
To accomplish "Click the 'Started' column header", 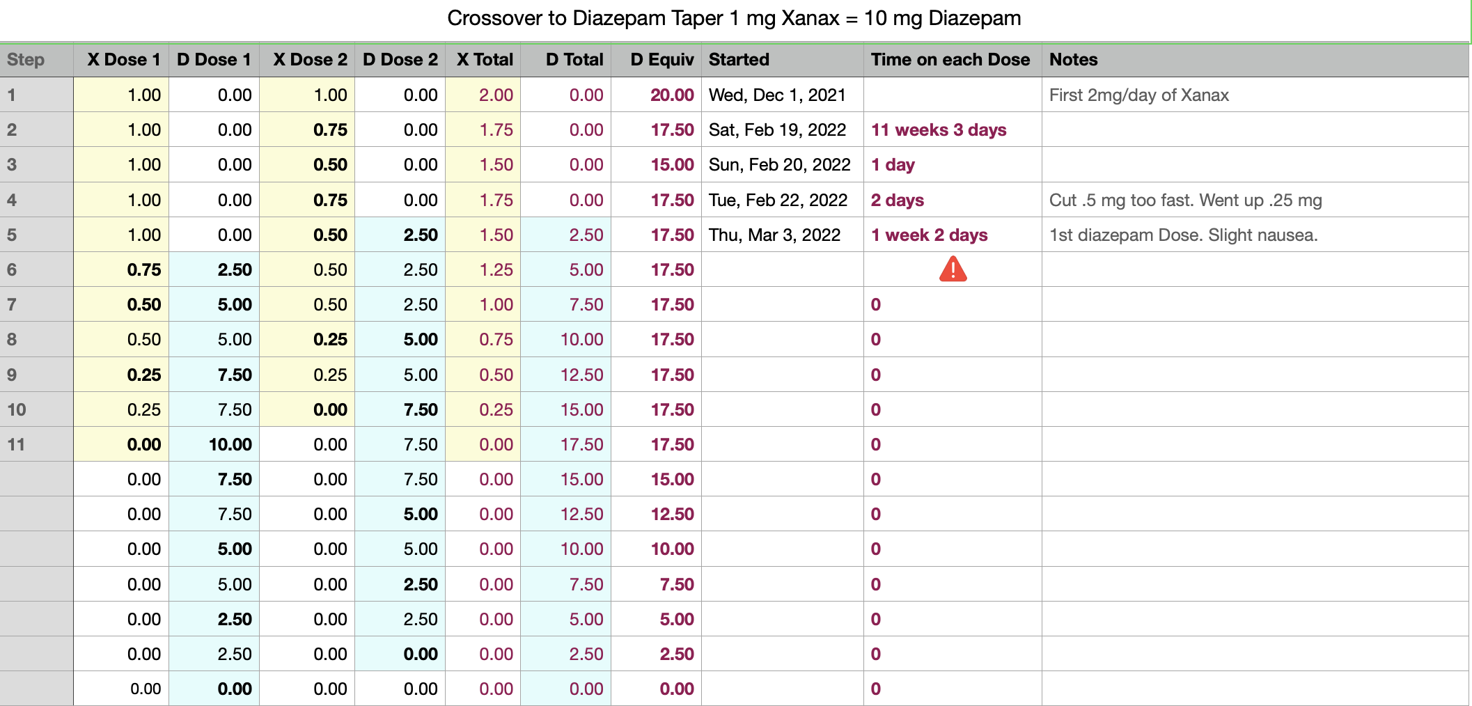I will click(783, 60).
